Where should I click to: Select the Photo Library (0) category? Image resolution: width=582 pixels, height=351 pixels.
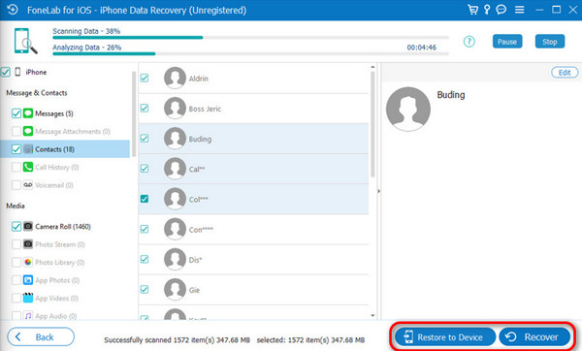[x=60, y=263]
